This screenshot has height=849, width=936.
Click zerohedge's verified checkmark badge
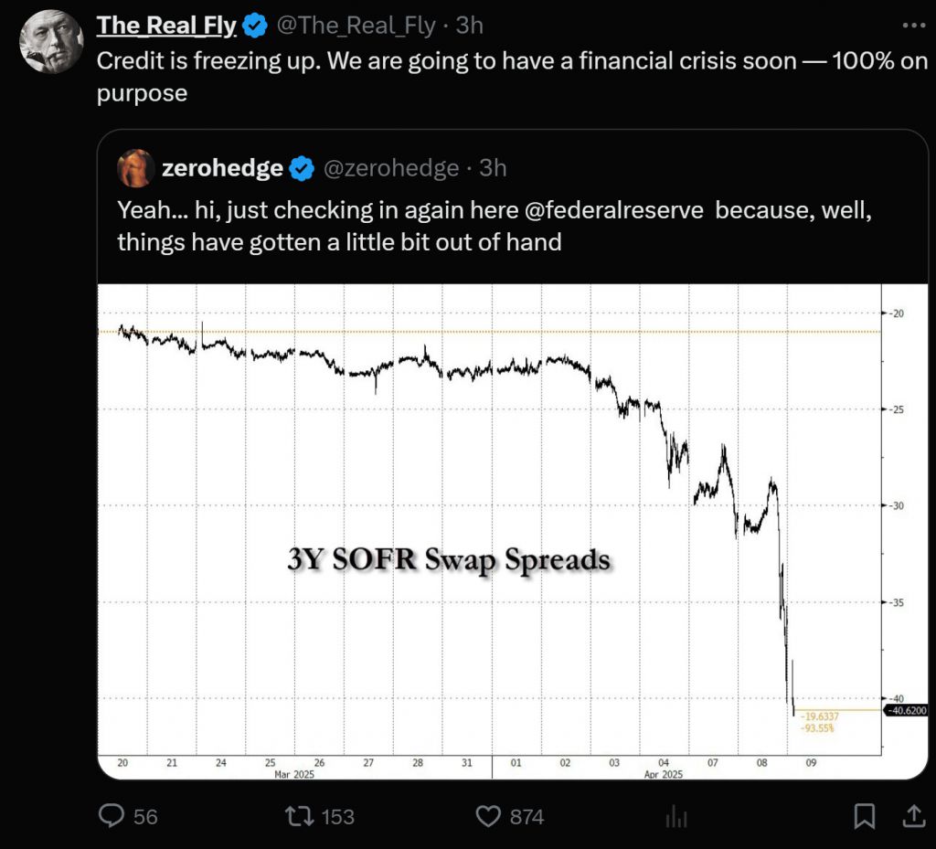click(301, 168)
